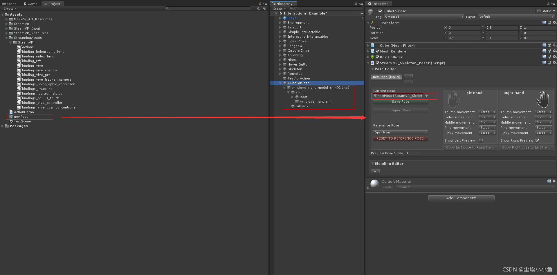Open Mesh Filter gear settings menu
557x275 pixels.
click(x=554, y=45)
